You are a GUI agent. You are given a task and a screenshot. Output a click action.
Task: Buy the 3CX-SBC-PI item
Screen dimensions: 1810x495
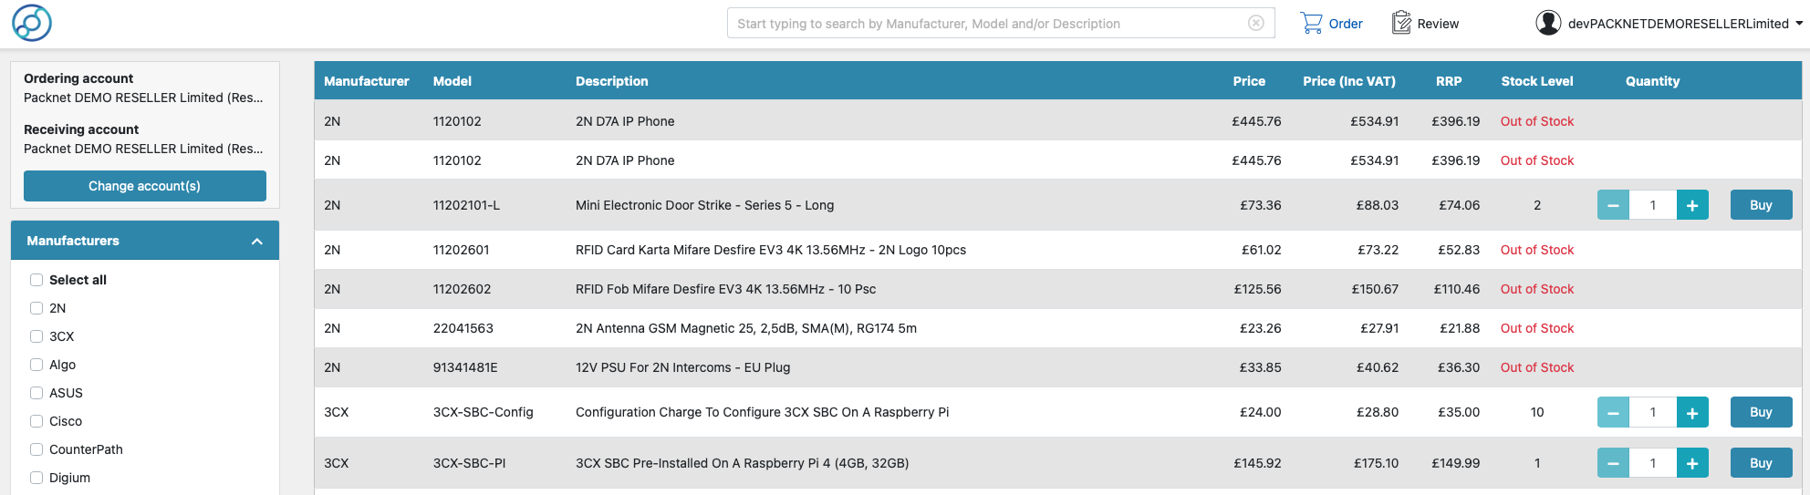(1761, 463)
